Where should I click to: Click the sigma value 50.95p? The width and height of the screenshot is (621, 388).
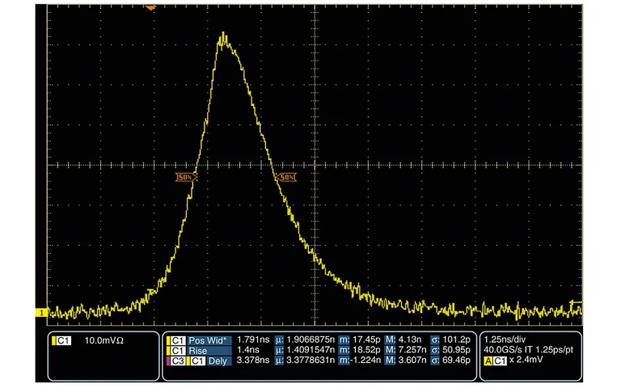(x=457, y=350)
